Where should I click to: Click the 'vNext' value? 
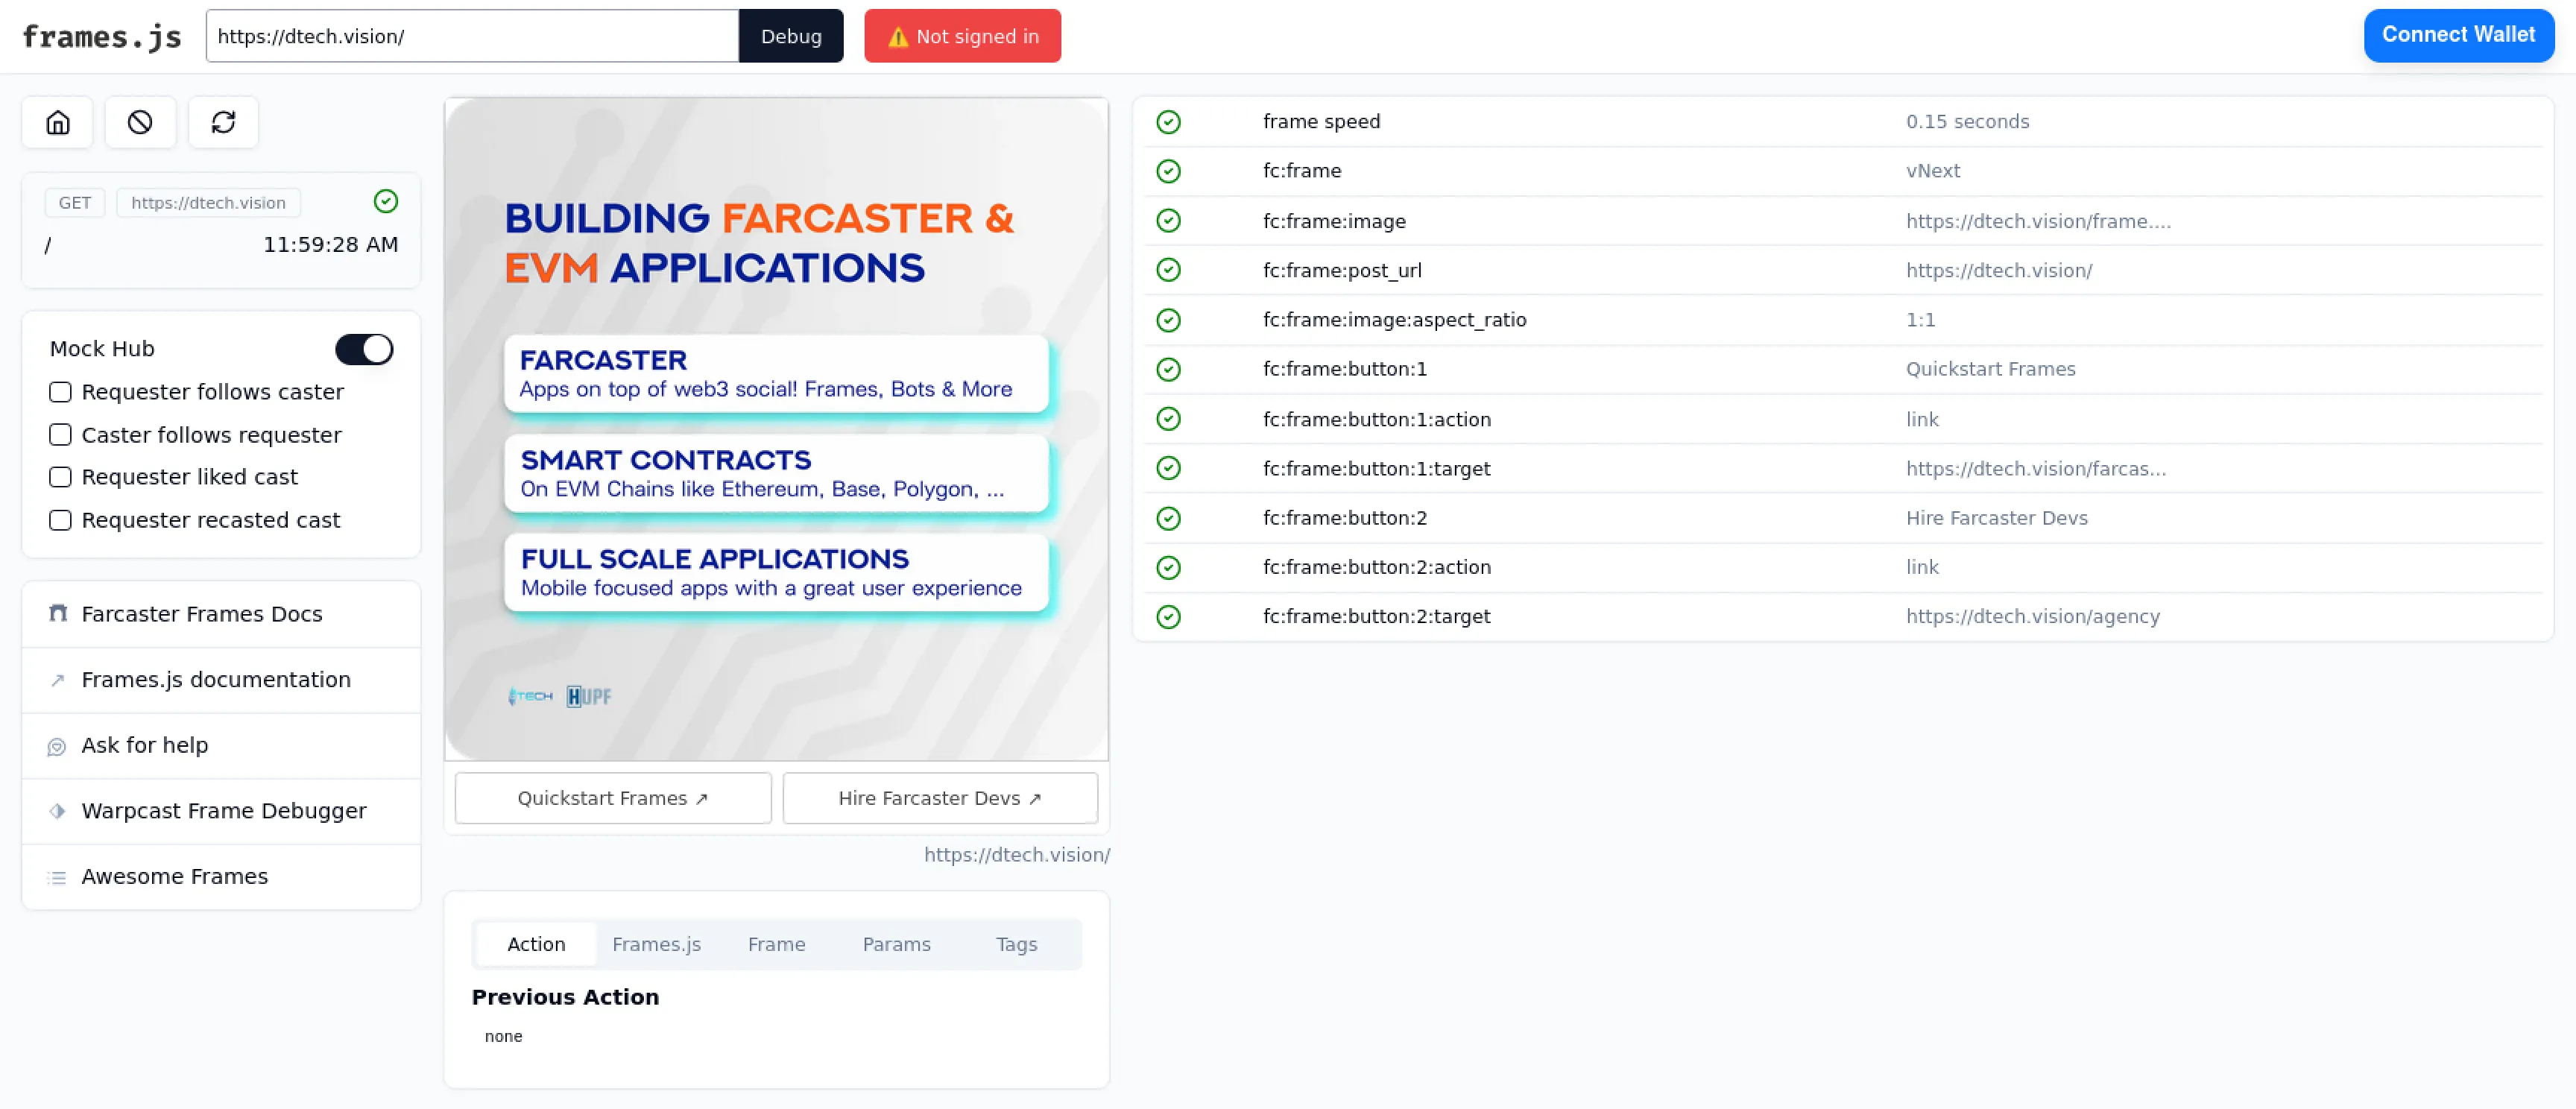pyautogui.click(x=1932, y=171)
